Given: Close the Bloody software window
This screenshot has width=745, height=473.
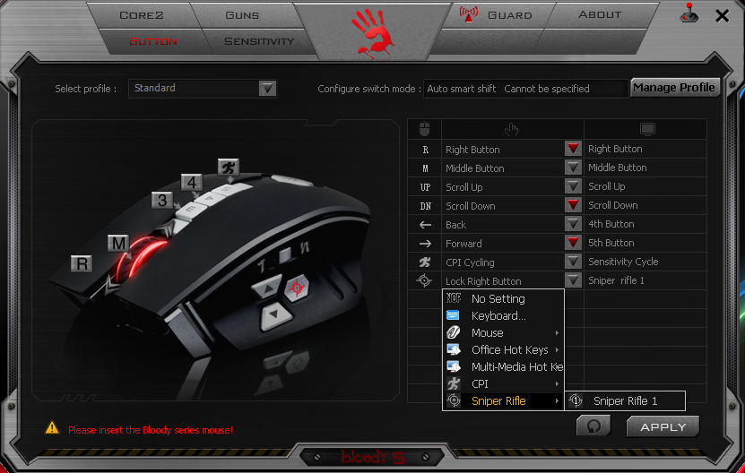Looking at the screenshot, I should pyautogui.click(x=723, y=15).
